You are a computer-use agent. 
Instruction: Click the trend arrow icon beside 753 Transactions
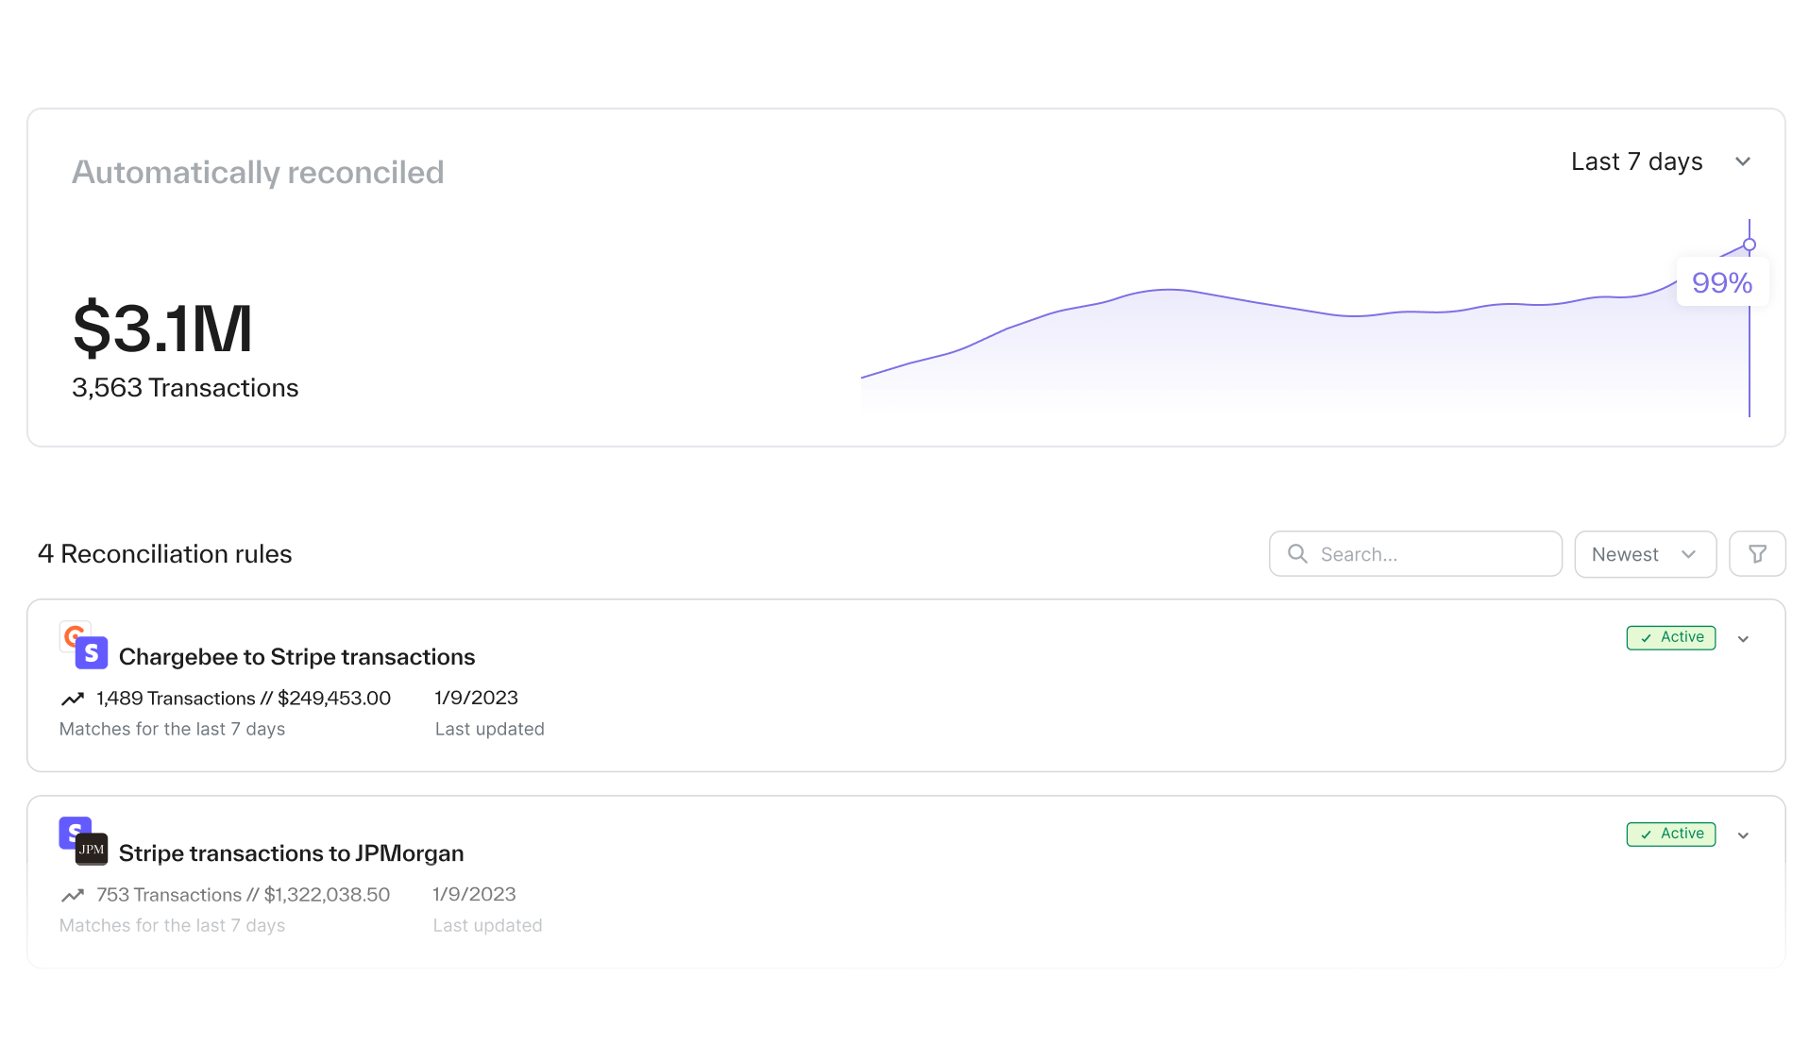pos(73,895)
